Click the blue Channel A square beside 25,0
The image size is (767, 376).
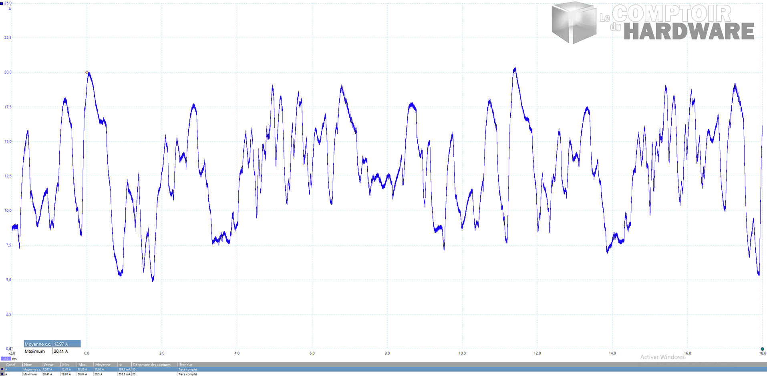pos(2,3)
